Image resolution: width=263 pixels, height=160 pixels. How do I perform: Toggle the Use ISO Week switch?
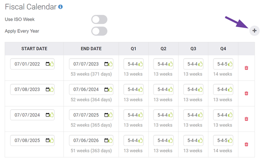(99, 19)
